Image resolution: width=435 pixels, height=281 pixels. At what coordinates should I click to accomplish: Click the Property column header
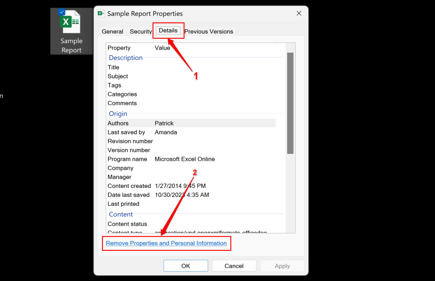click(119, 48)
